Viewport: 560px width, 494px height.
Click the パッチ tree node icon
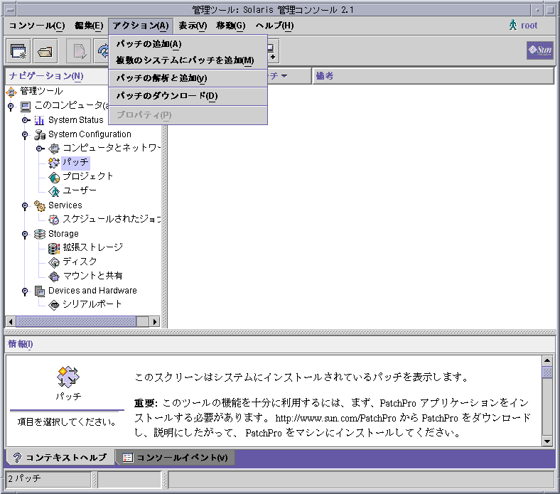point(54,163)
